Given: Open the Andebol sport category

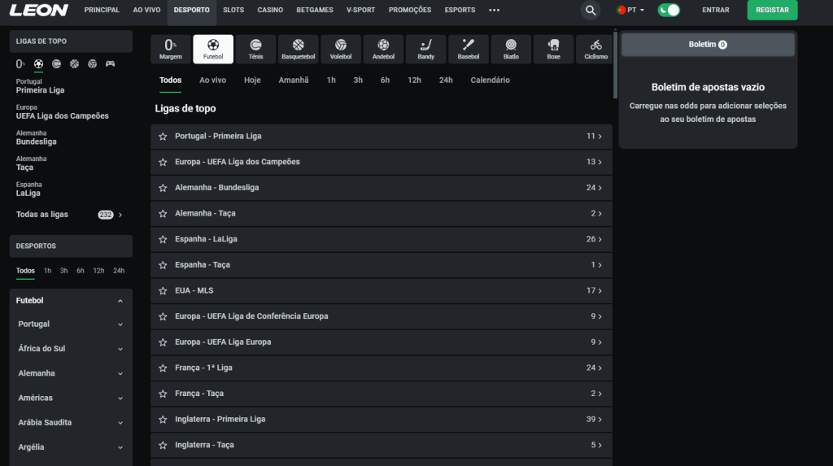Looking at the screenshot, I should 383,49.
